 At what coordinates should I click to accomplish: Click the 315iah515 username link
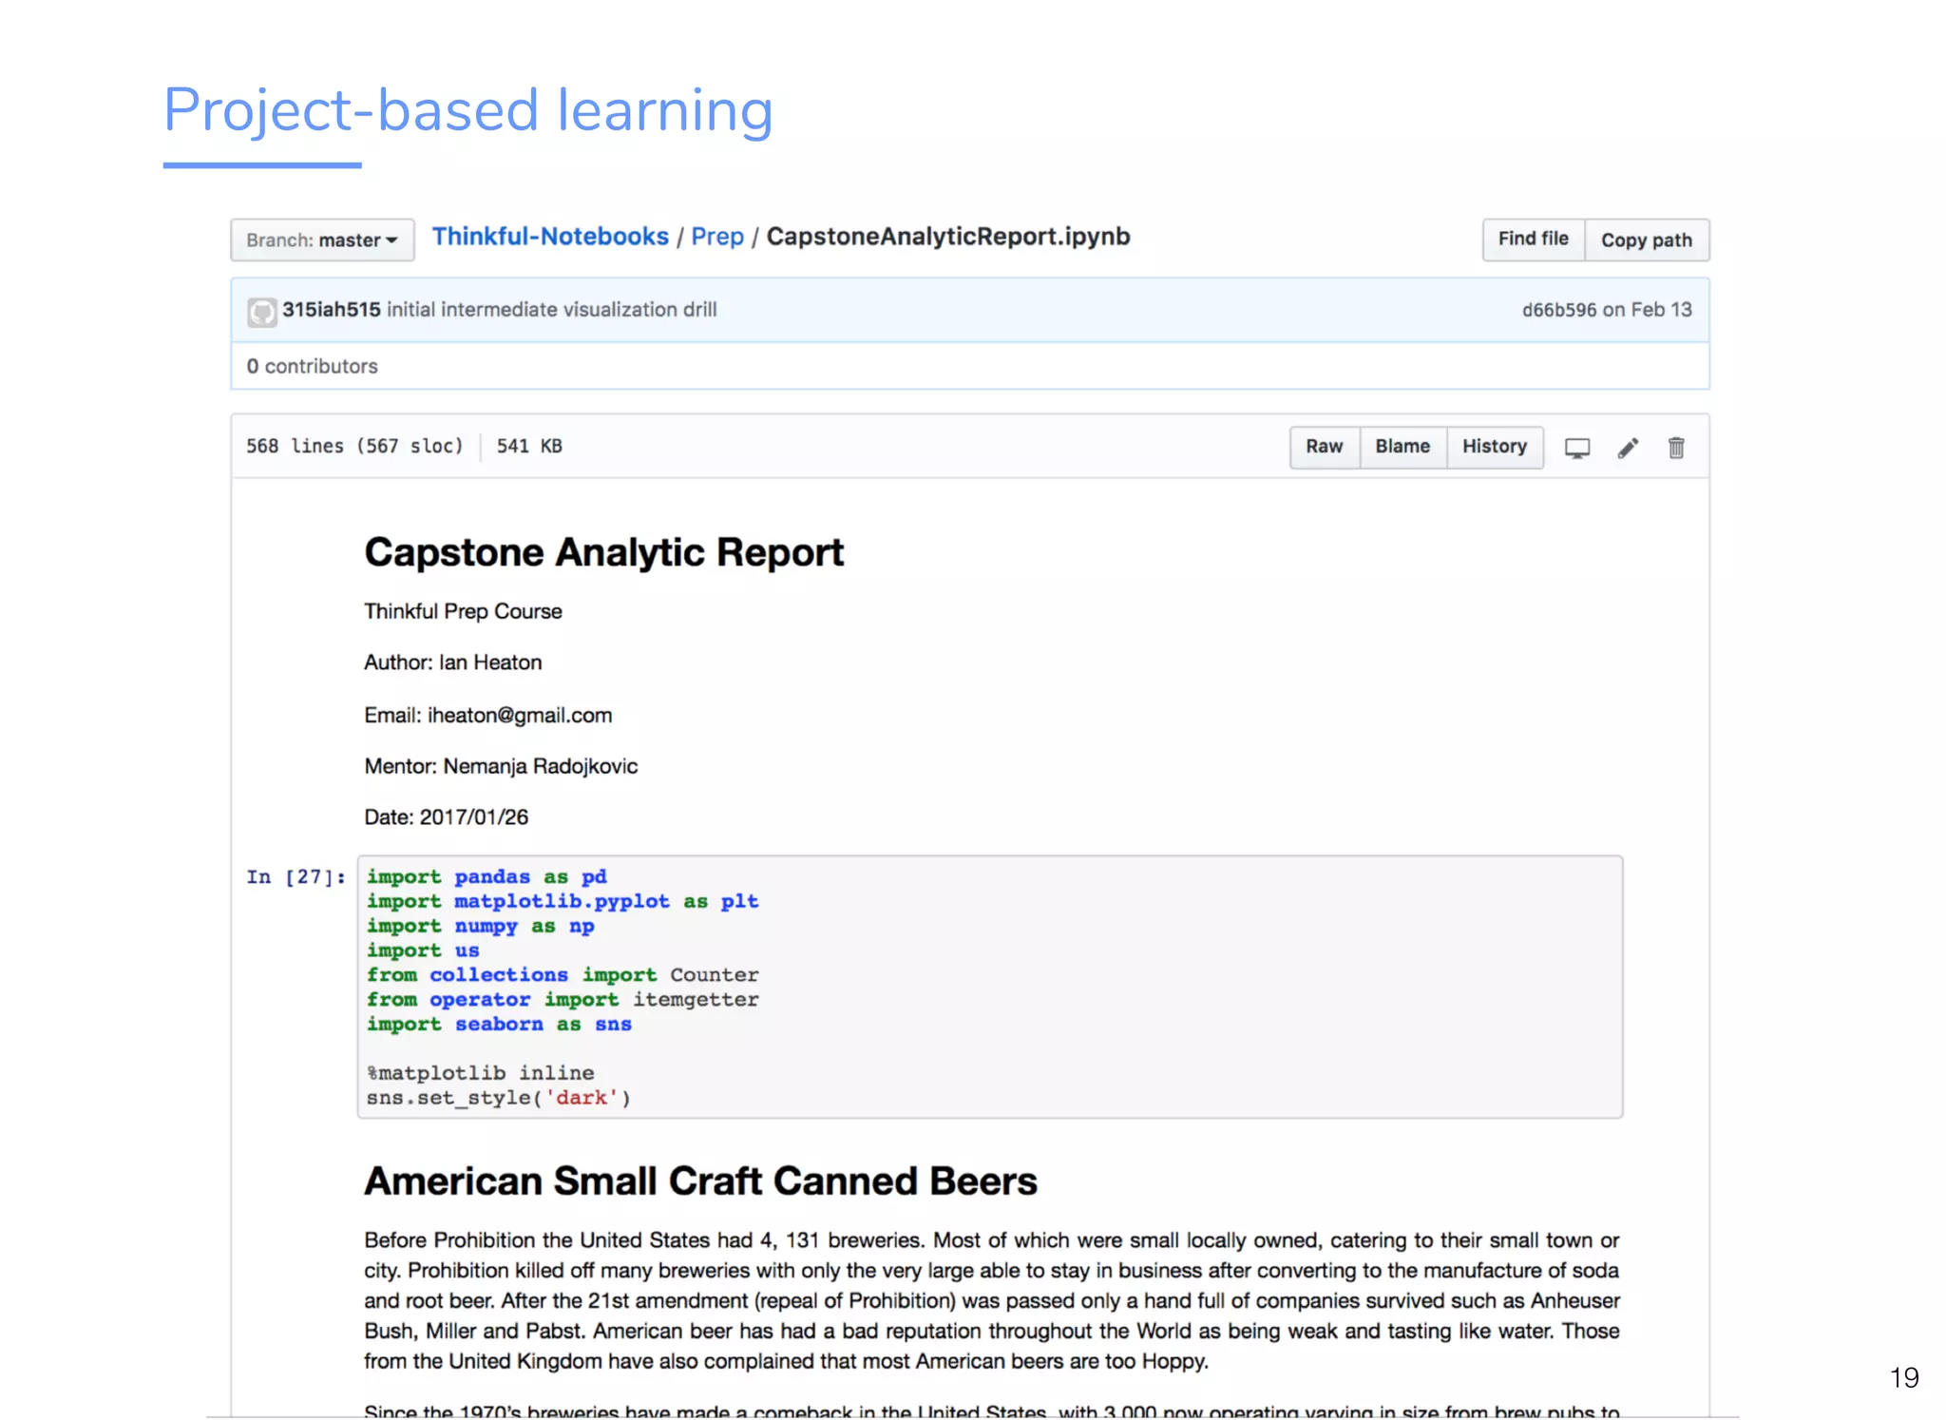pos(331,310)
